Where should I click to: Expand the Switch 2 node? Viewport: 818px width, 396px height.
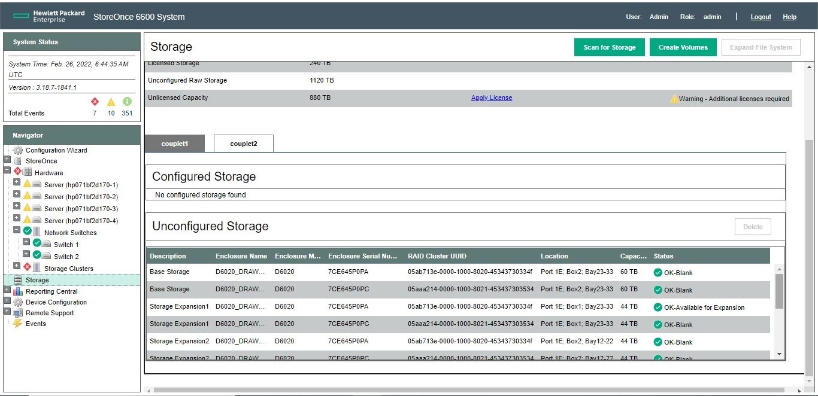point(26,254)
